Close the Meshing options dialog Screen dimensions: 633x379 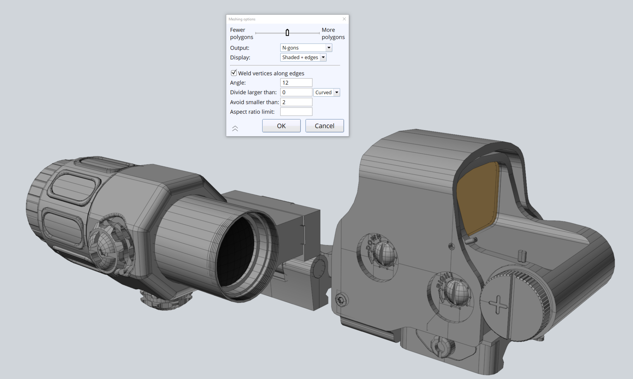click(344, 19)
